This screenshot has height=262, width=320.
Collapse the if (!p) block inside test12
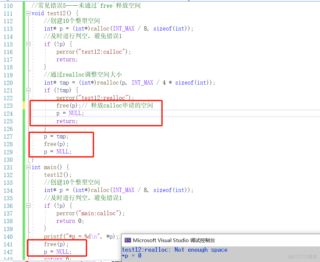28,44
